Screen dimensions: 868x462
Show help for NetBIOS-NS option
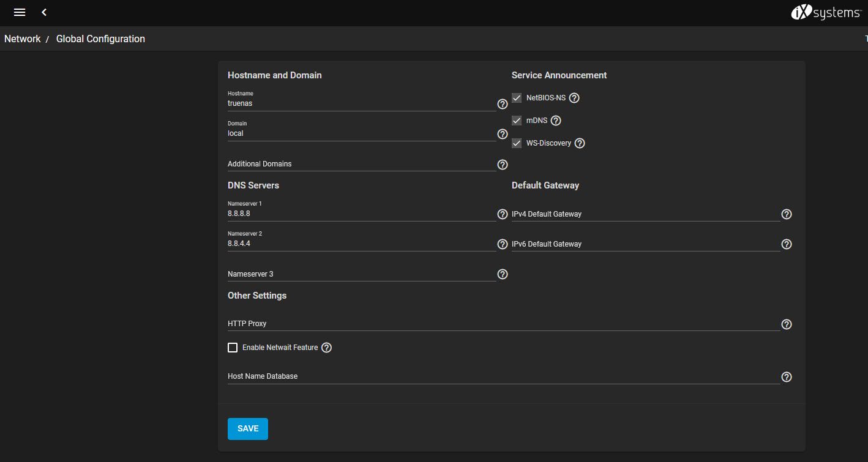pyautogui.click(x=574, y=98)
